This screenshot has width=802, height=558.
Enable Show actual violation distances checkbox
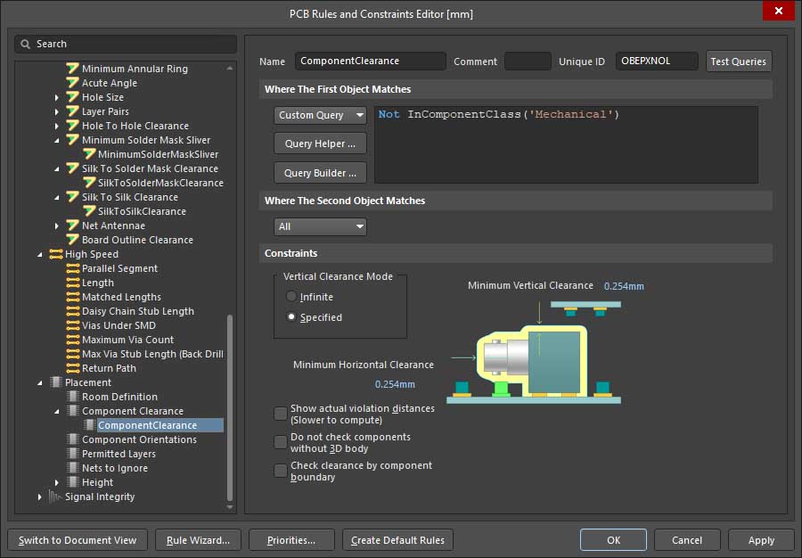pyautogui.click(x=281, y=414)
